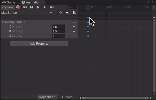
Task: Select the Scale.y property row
Action: click(39, 31)
